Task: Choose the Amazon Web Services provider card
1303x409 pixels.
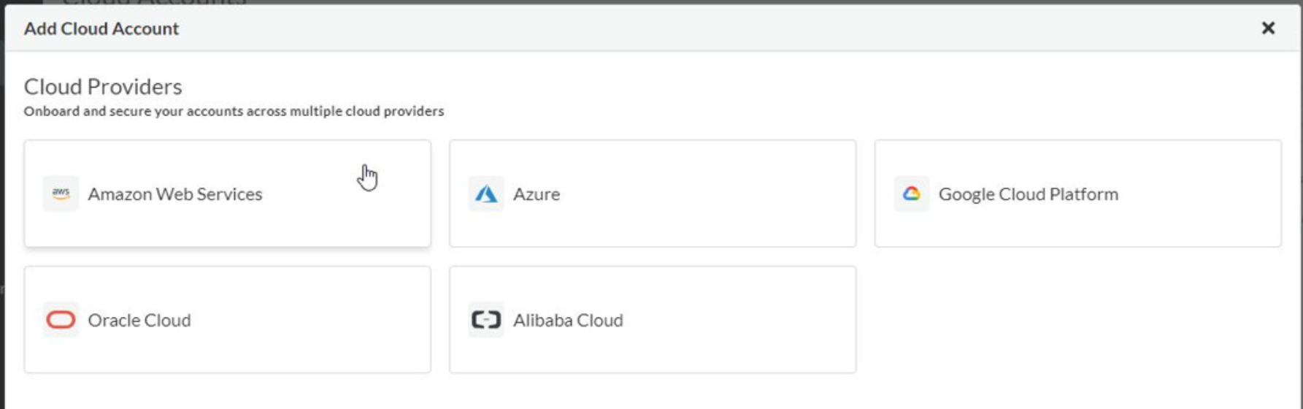Action: coord(228,194)
